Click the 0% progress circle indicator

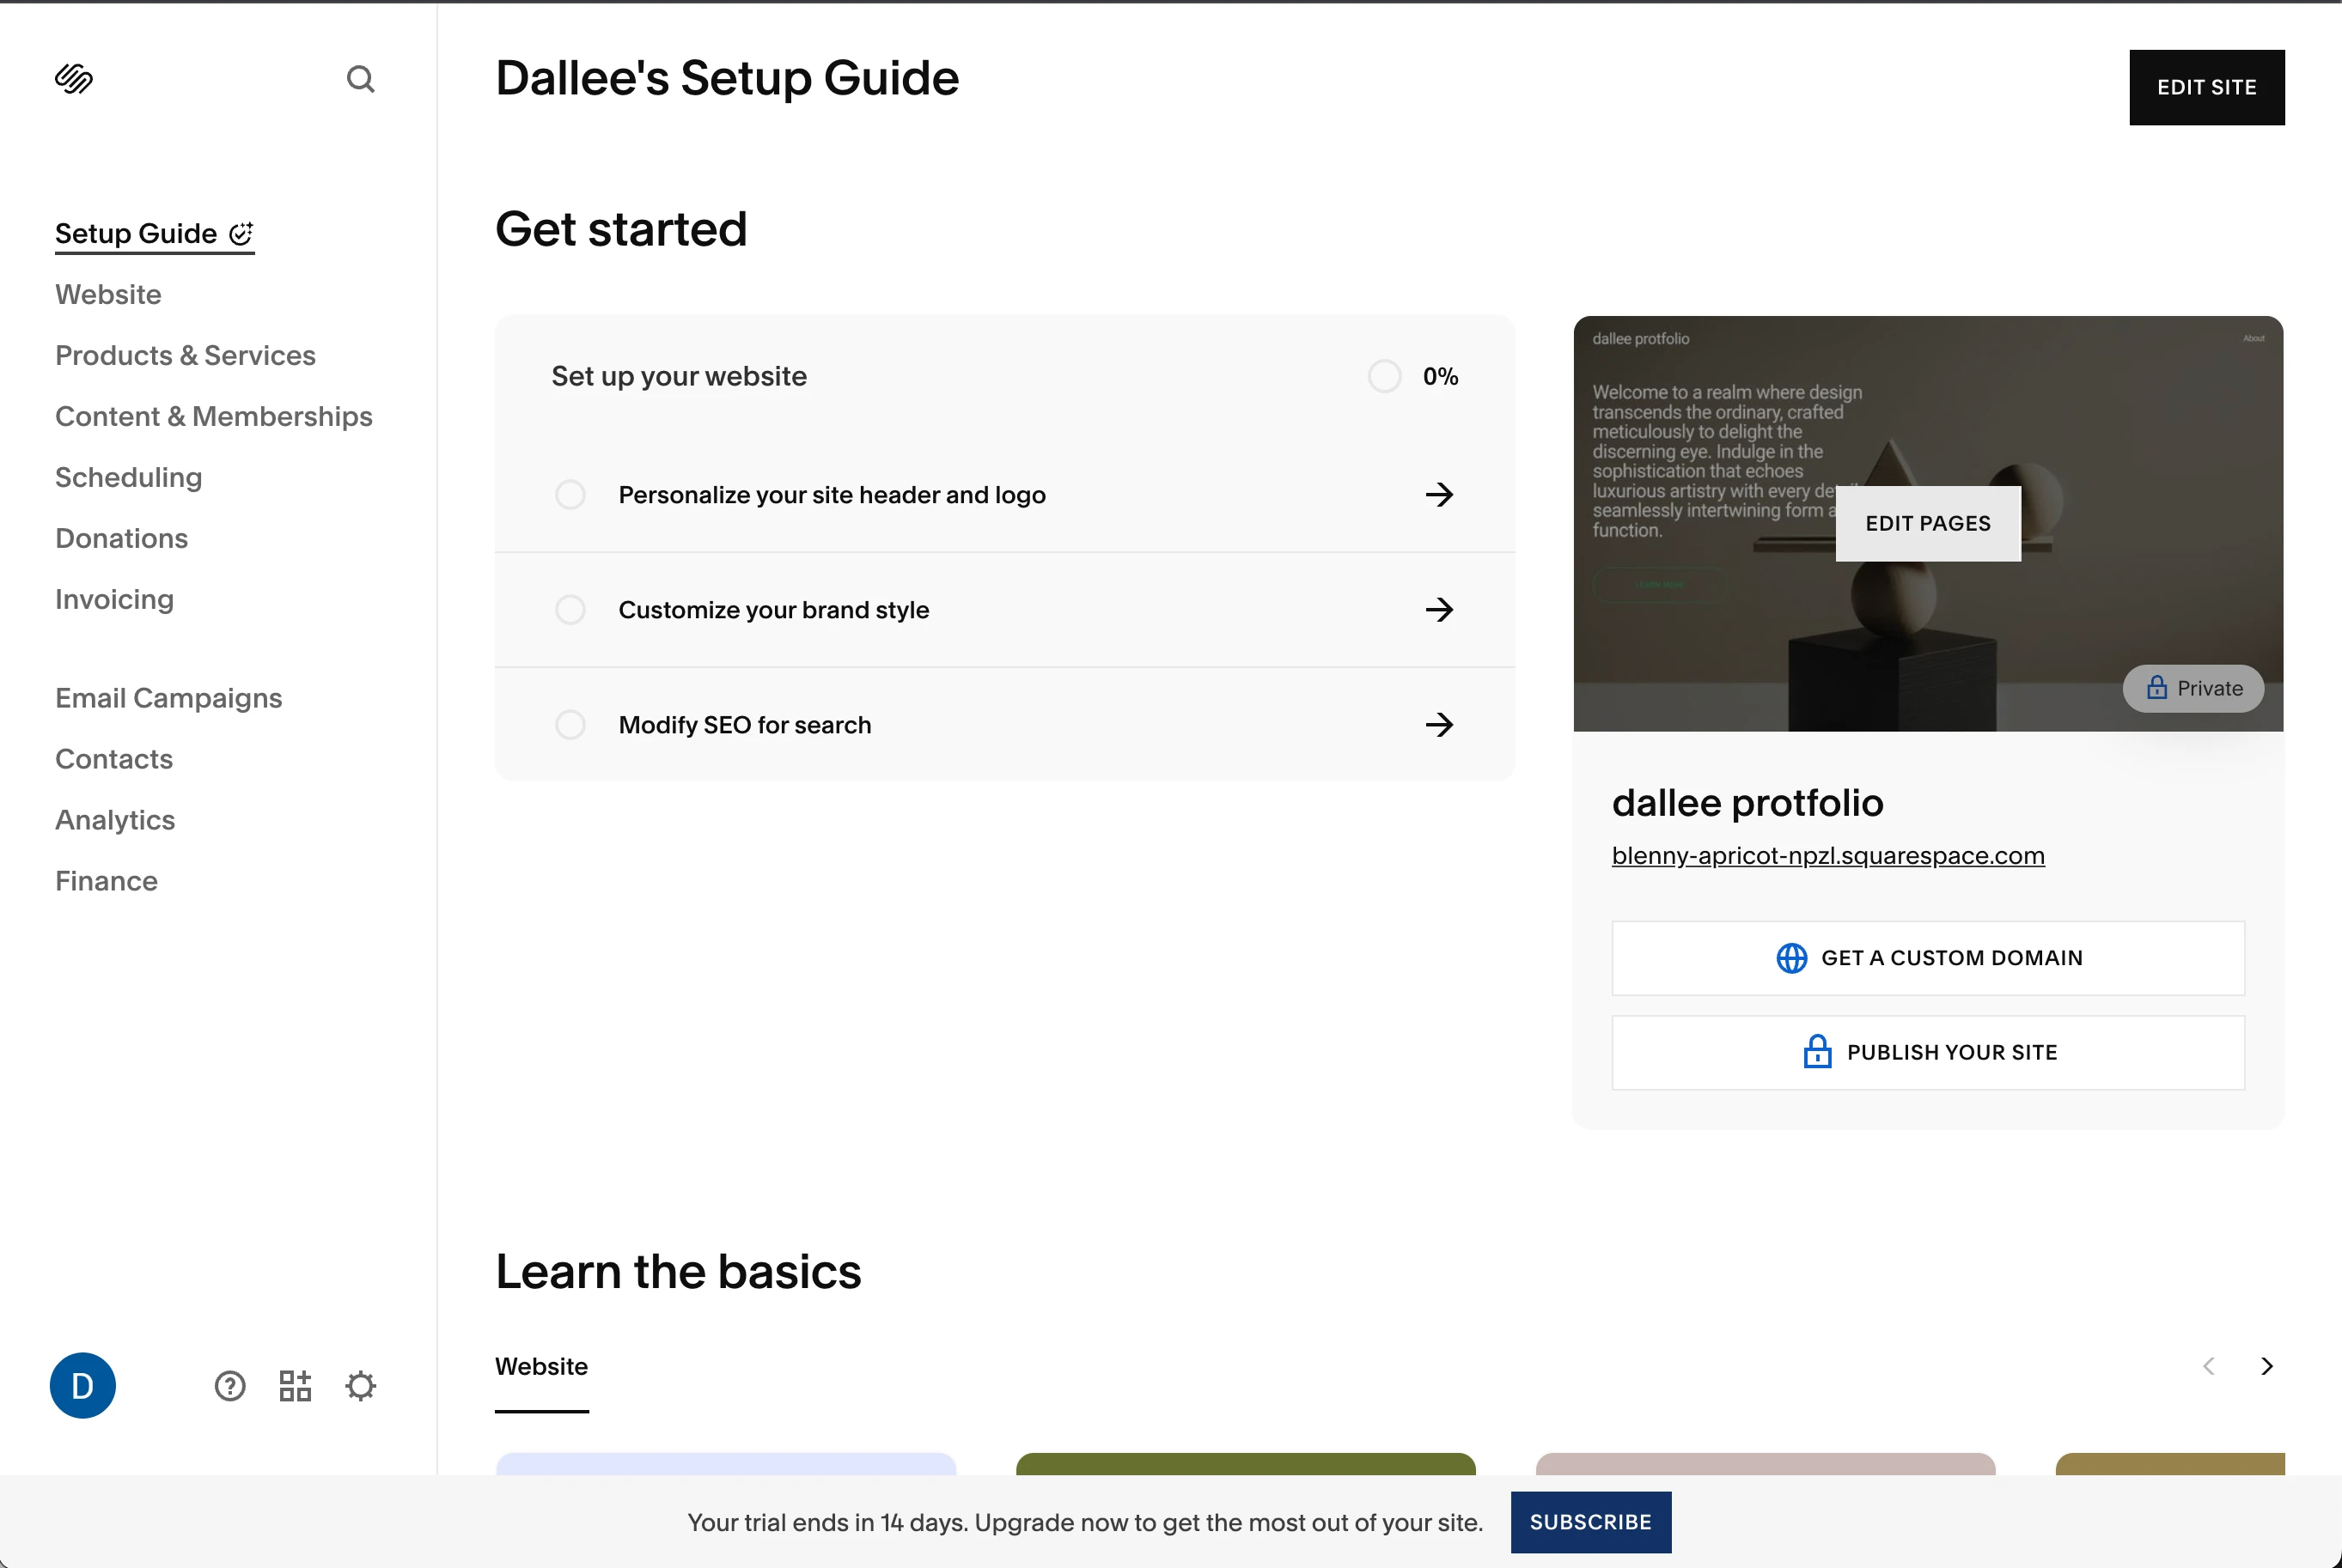1385,377
